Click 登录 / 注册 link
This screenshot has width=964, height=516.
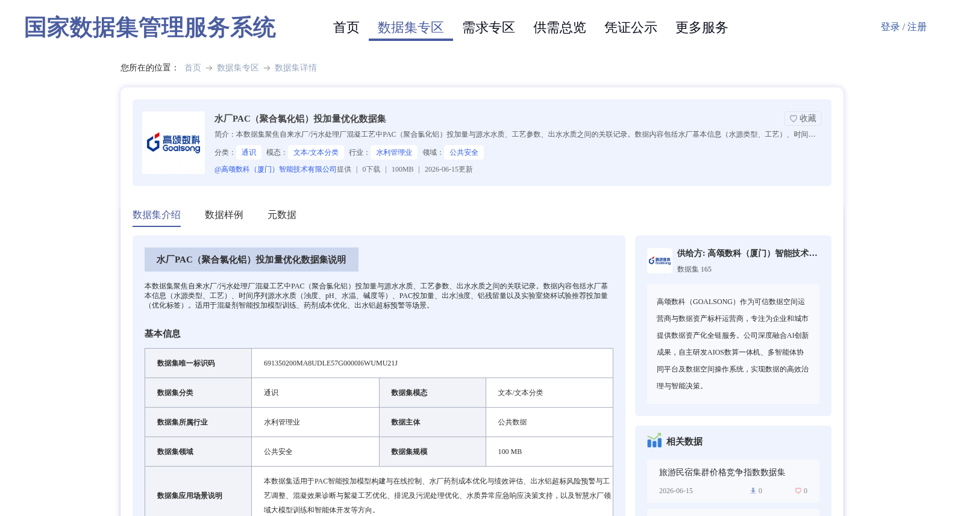click(903, 27)
